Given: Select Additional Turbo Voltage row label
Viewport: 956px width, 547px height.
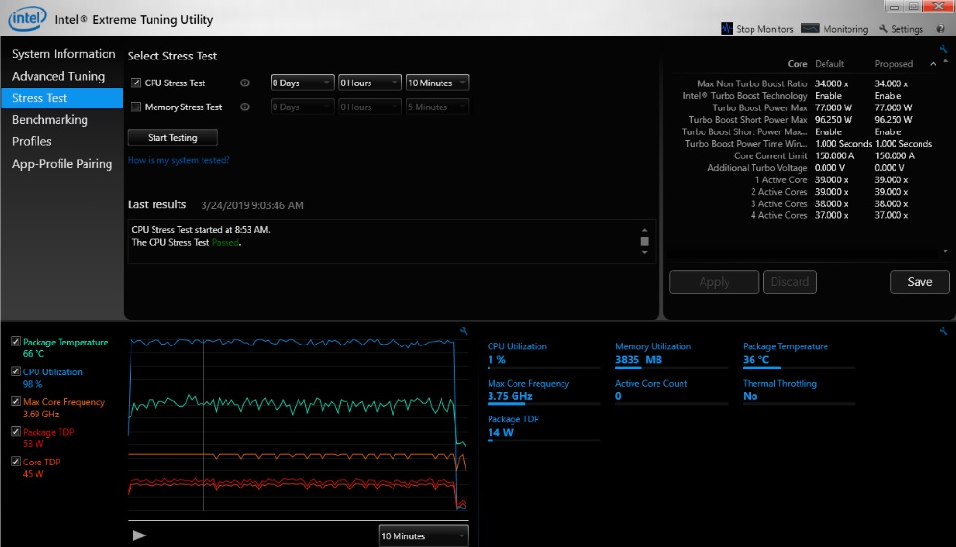Looking at the screenshot, I should pos(757,168).
